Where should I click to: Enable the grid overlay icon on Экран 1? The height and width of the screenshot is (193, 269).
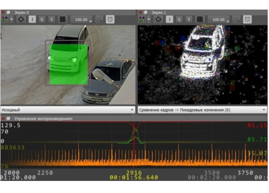(x=200, y=19)
